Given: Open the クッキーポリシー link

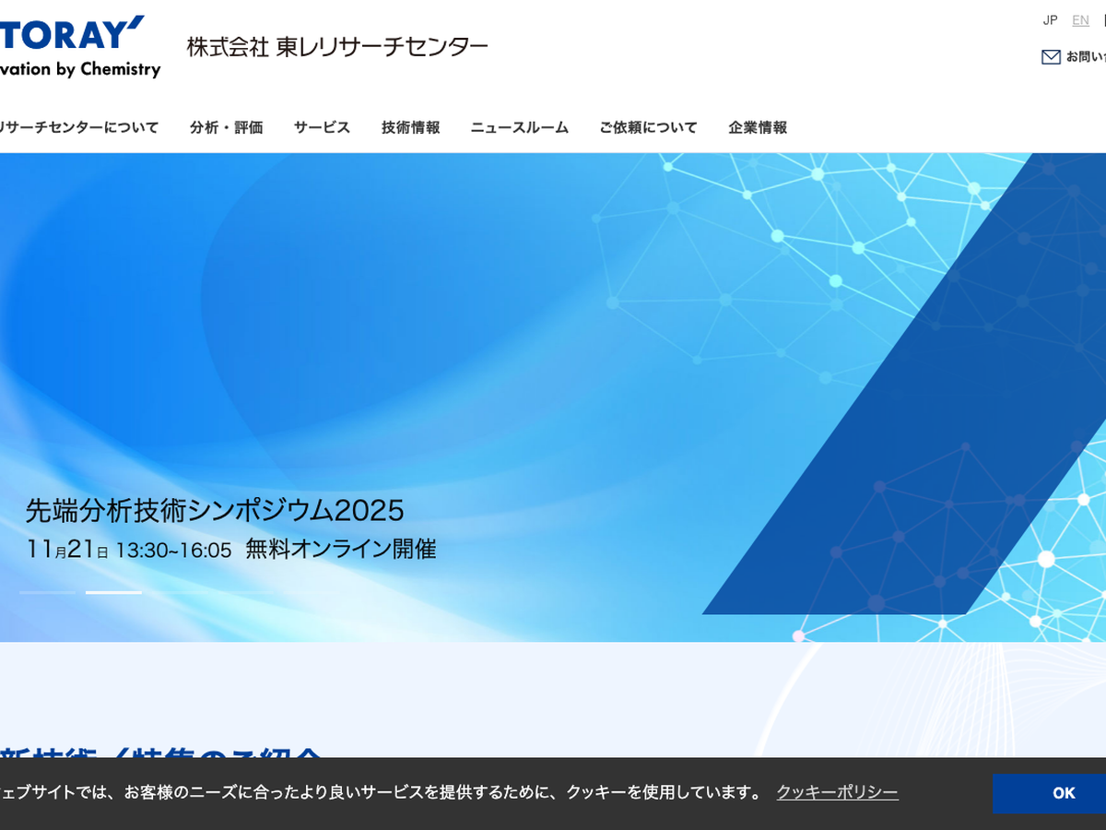Looking at the screenshot, I should pyautogui.click(x=837, y=793).
